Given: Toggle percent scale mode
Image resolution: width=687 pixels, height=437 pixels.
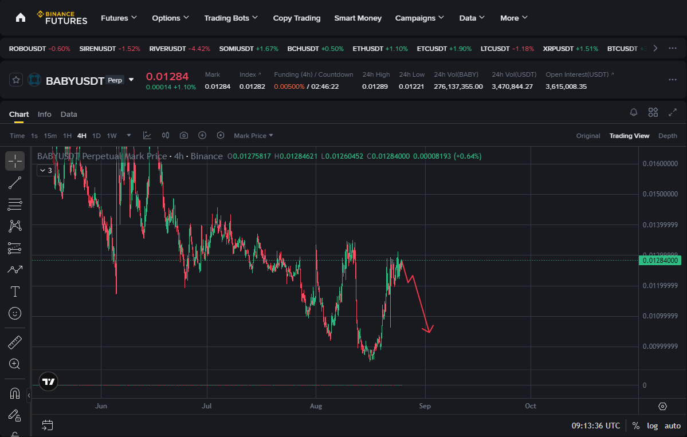Looking at the screenshot, I should 636,426.
